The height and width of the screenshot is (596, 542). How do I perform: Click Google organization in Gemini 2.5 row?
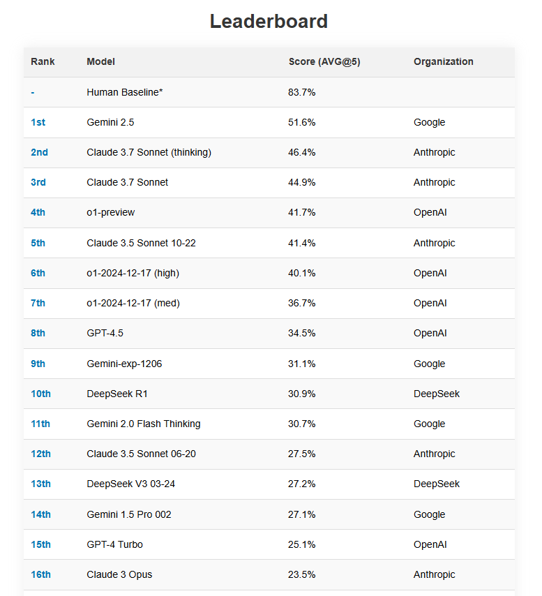(429, 123)
